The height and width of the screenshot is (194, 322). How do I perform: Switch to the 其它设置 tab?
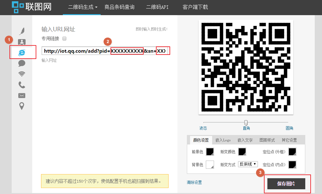[289, 140]
